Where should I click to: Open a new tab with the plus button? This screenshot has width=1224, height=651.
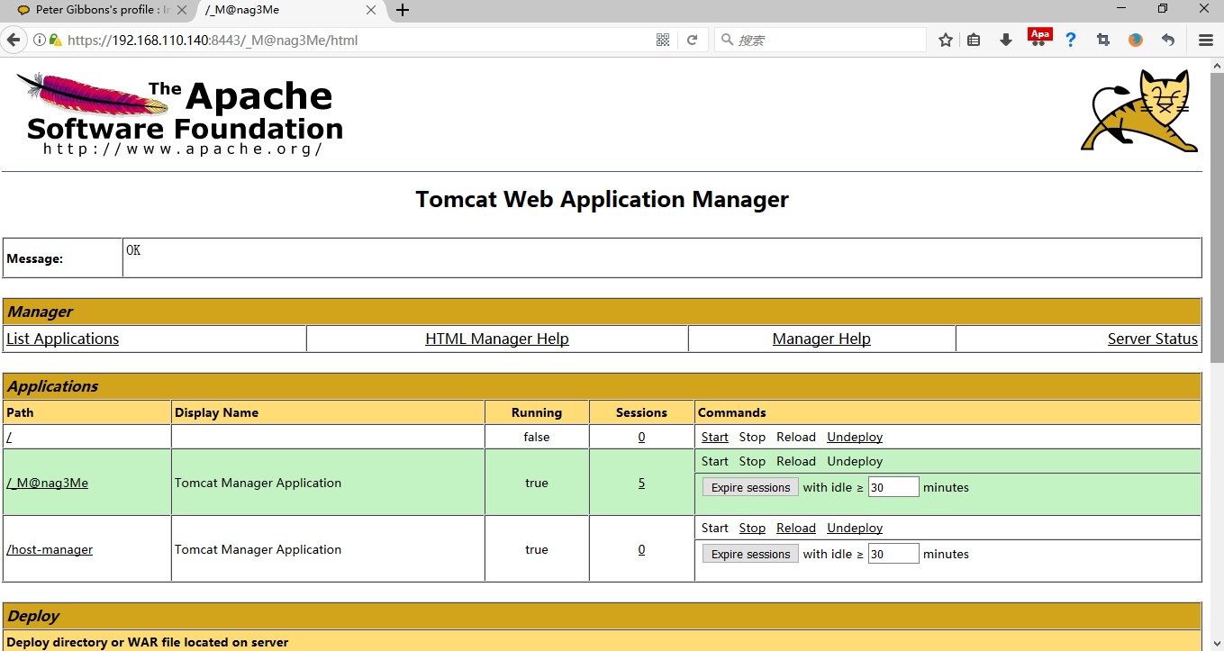[403, 10]
